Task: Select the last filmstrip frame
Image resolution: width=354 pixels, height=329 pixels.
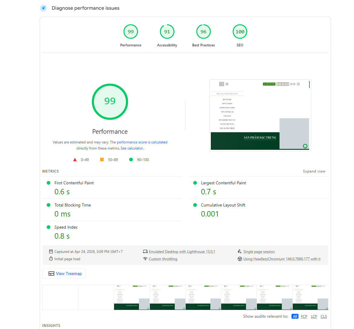Action: coord(310,297)
